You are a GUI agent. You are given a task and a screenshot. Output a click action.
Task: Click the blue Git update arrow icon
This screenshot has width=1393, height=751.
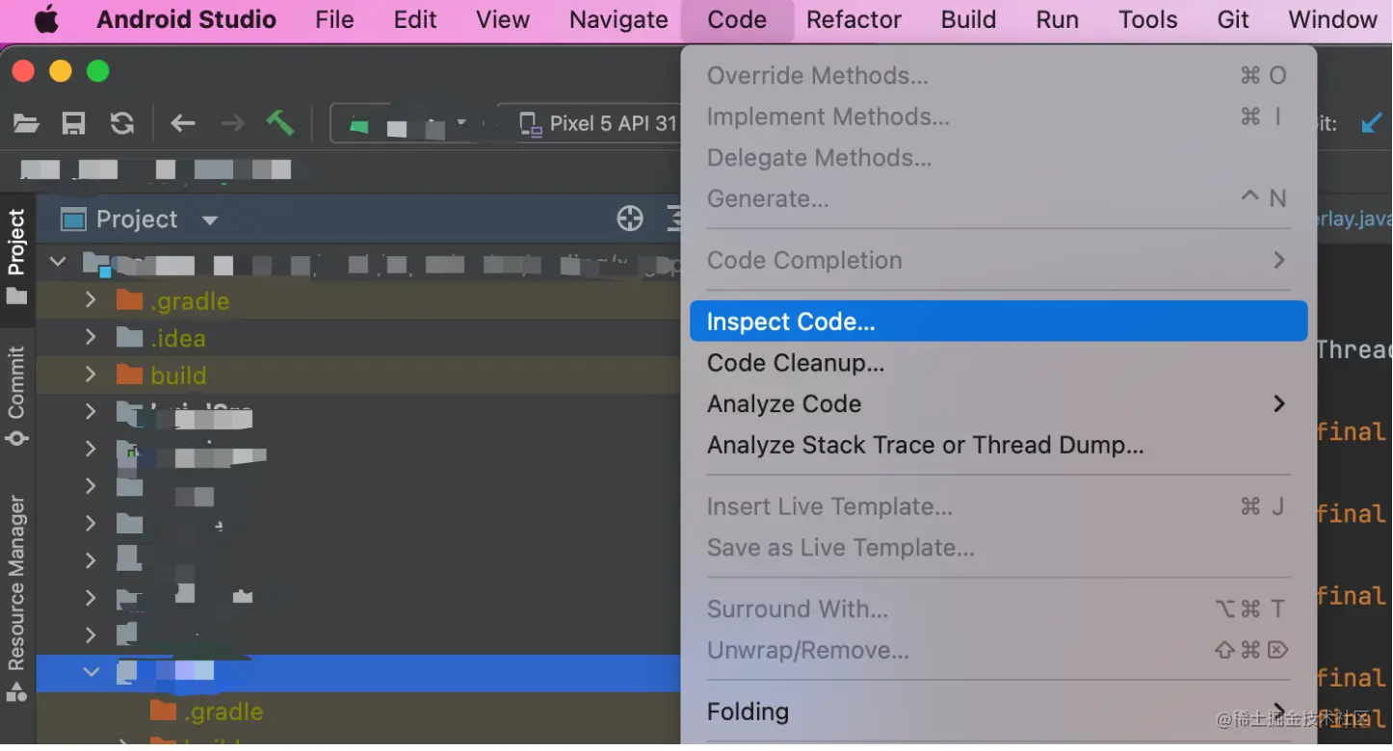[1372, 123]
